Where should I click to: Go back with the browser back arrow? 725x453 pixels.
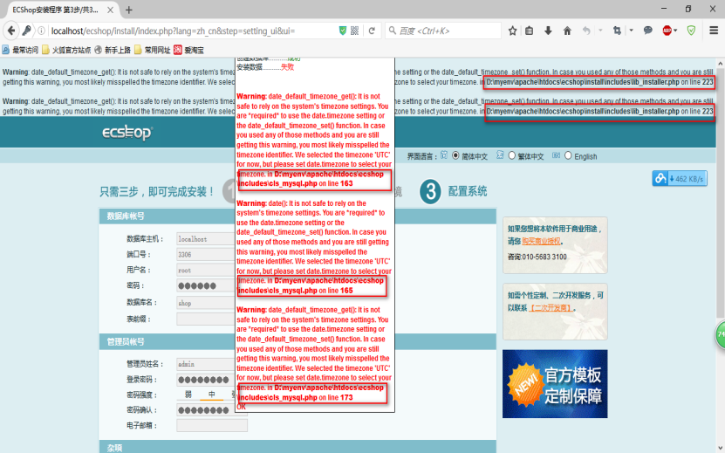click(x=11, y=31)
